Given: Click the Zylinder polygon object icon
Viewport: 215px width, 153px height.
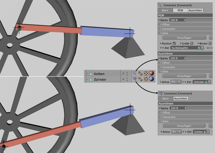Looking at the screenshot, I should click(x=91, y=79).
